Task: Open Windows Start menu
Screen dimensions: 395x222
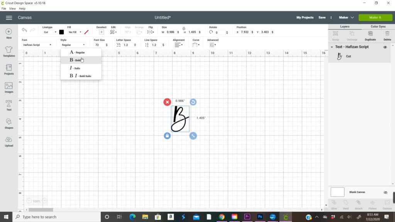Action: click(6, 217)
